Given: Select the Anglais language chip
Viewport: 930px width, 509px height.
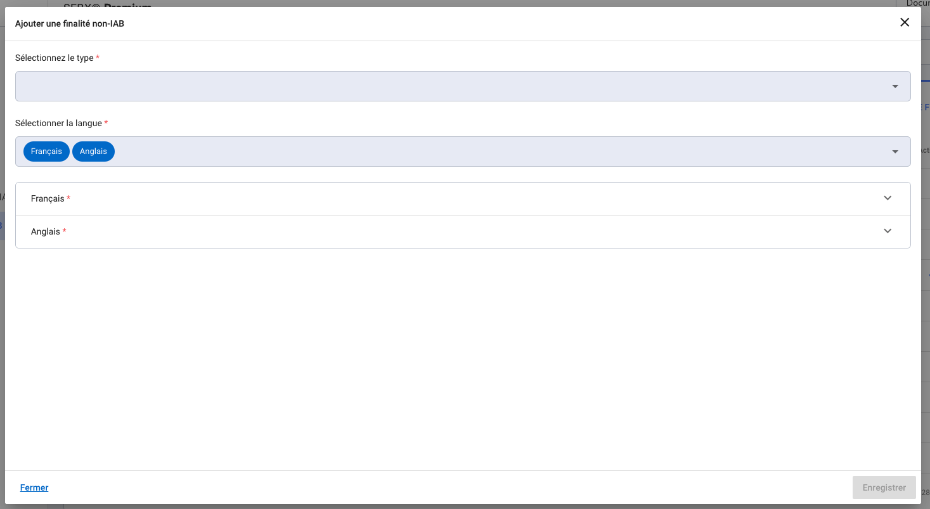Looking at the screenshot, I should pyautogui.click(x=93, y=151).
